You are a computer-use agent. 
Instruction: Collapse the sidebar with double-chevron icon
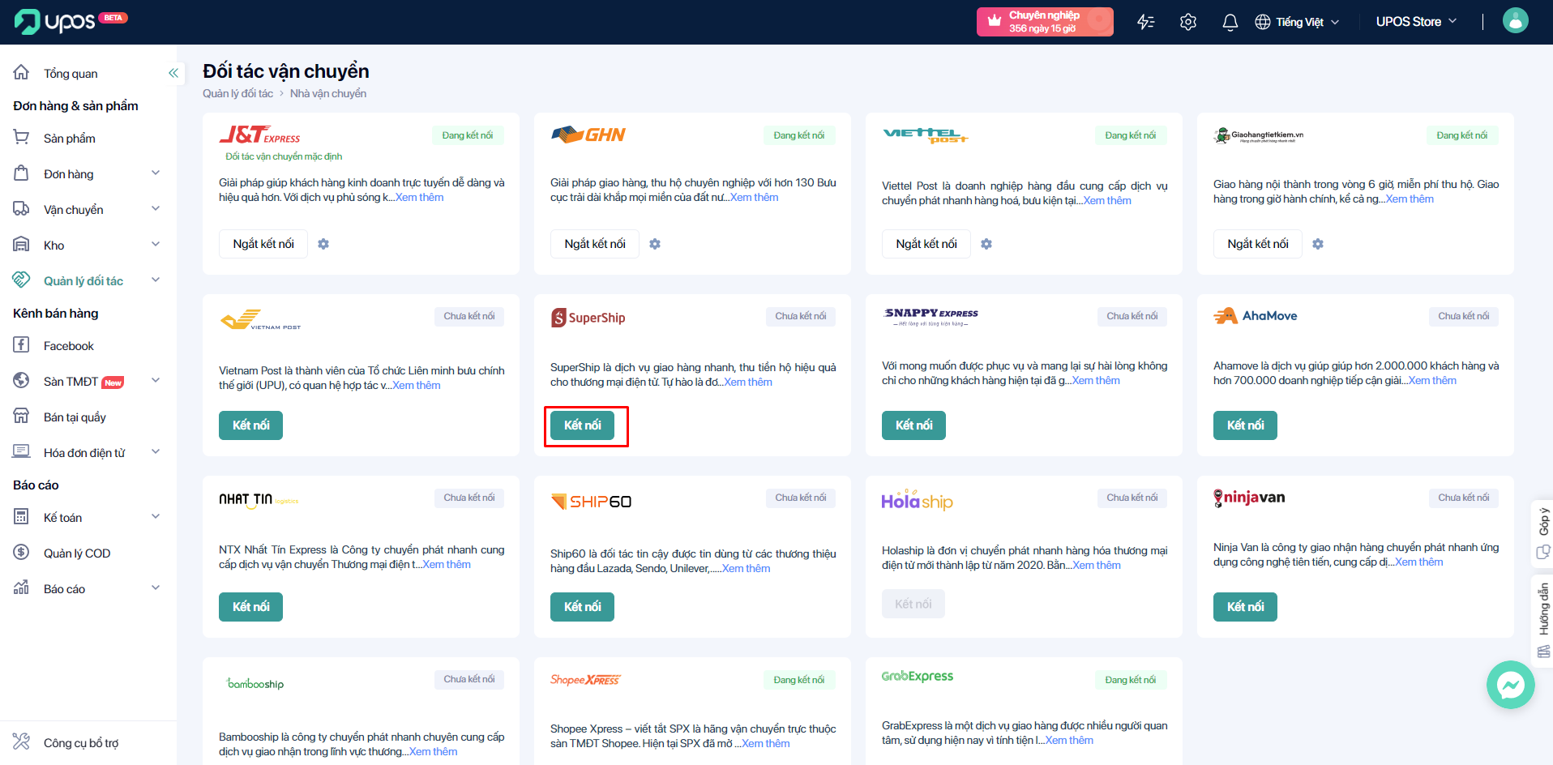coord(173,74)
